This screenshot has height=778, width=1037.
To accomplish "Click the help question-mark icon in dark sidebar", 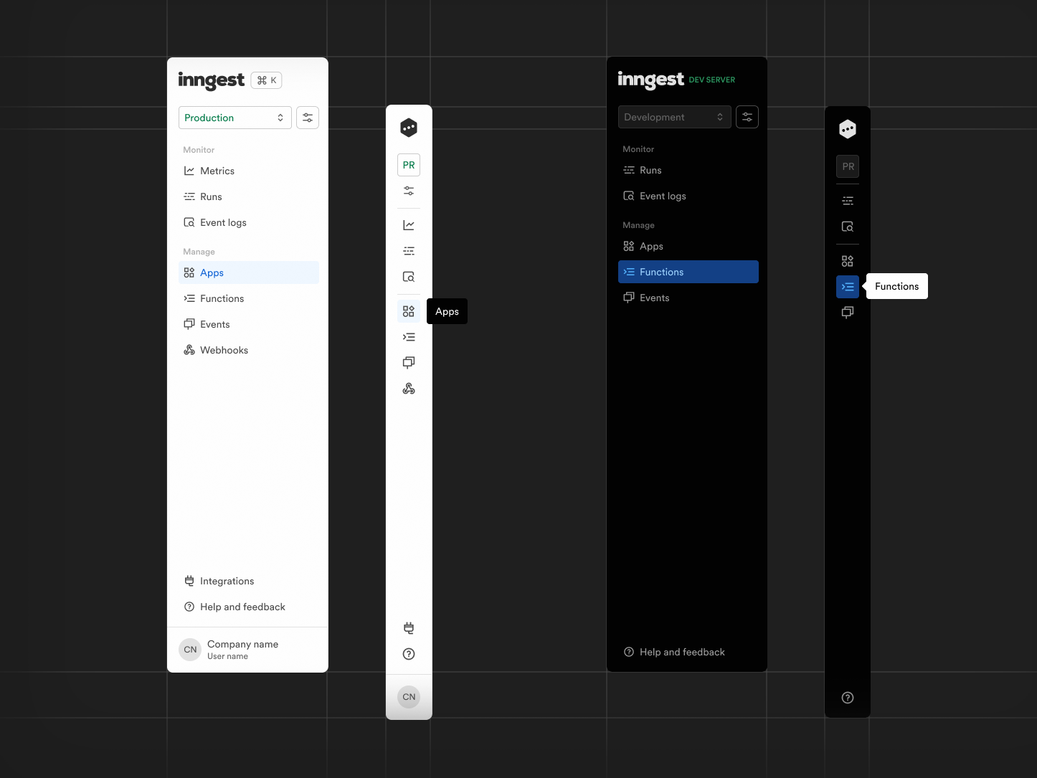I will pyautogui.click(x=848, y=697).
